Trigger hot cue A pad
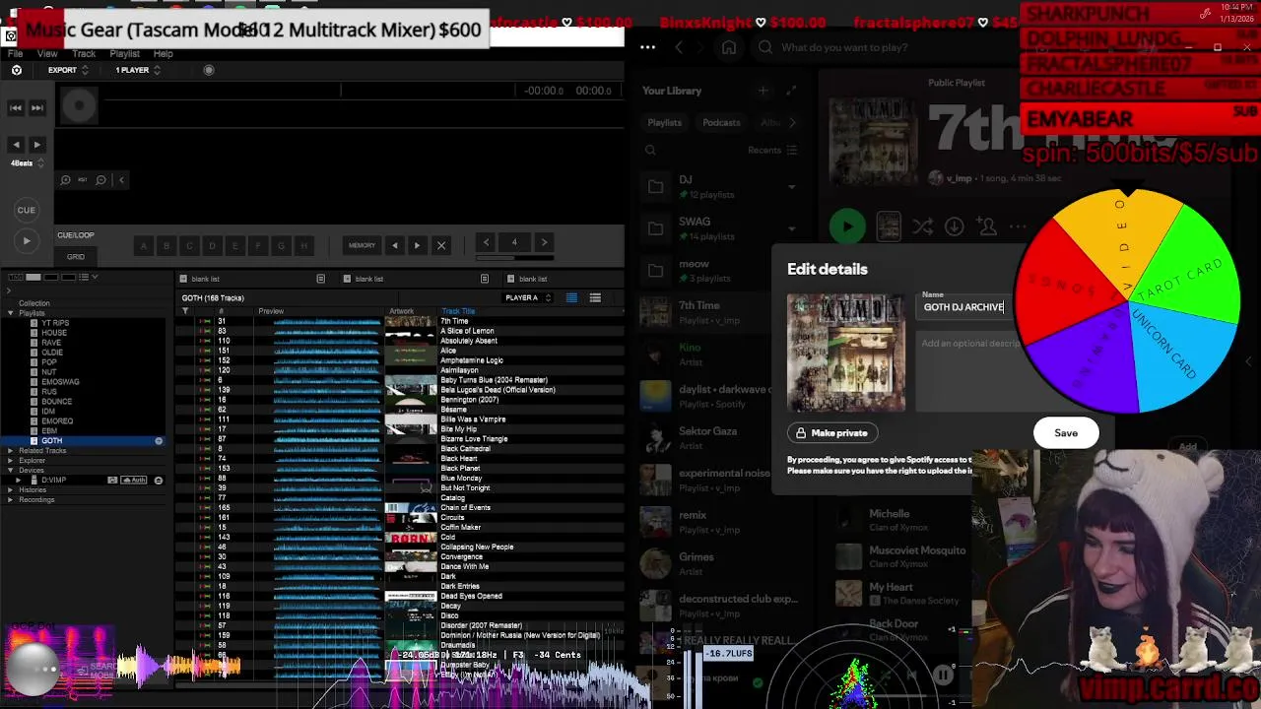This screenshot has height=709, width=1261. 144,245
